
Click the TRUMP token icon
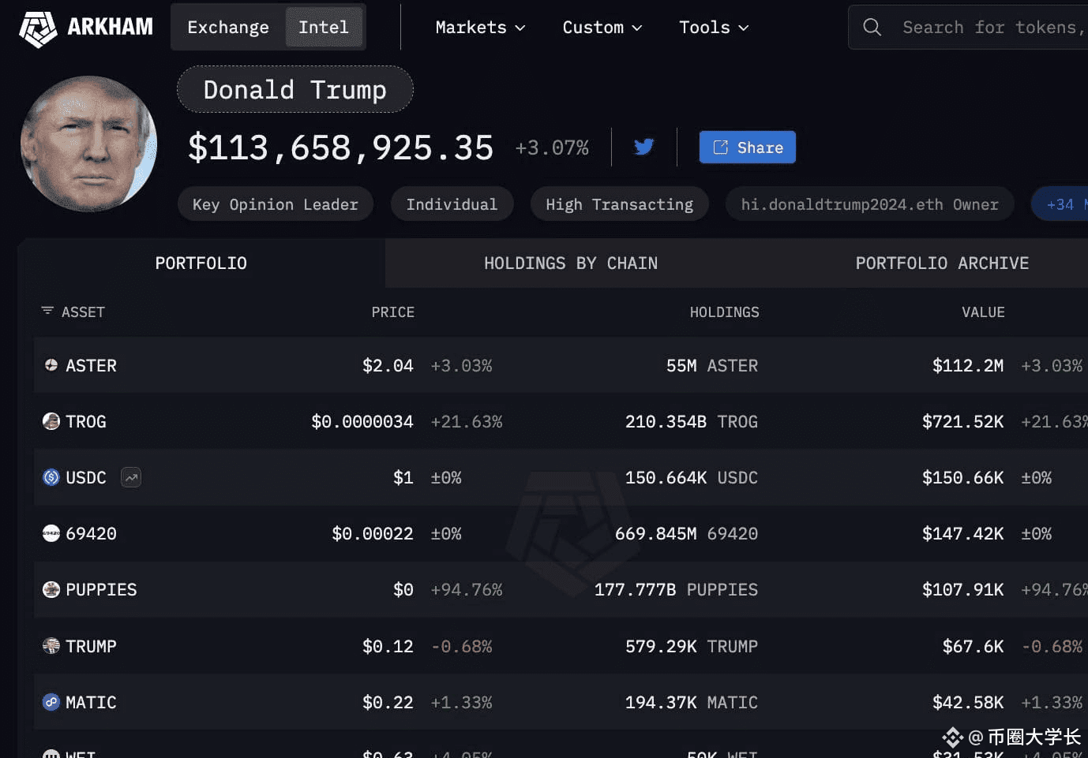coord(51,646)
